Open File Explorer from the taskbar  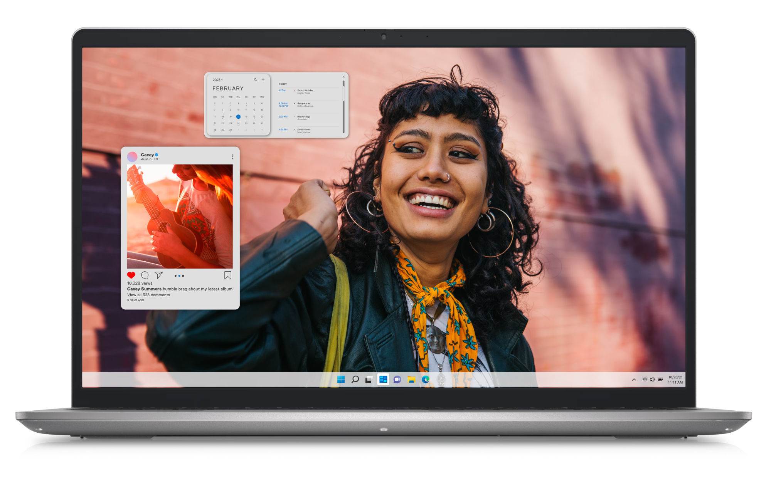click(411, 380)
